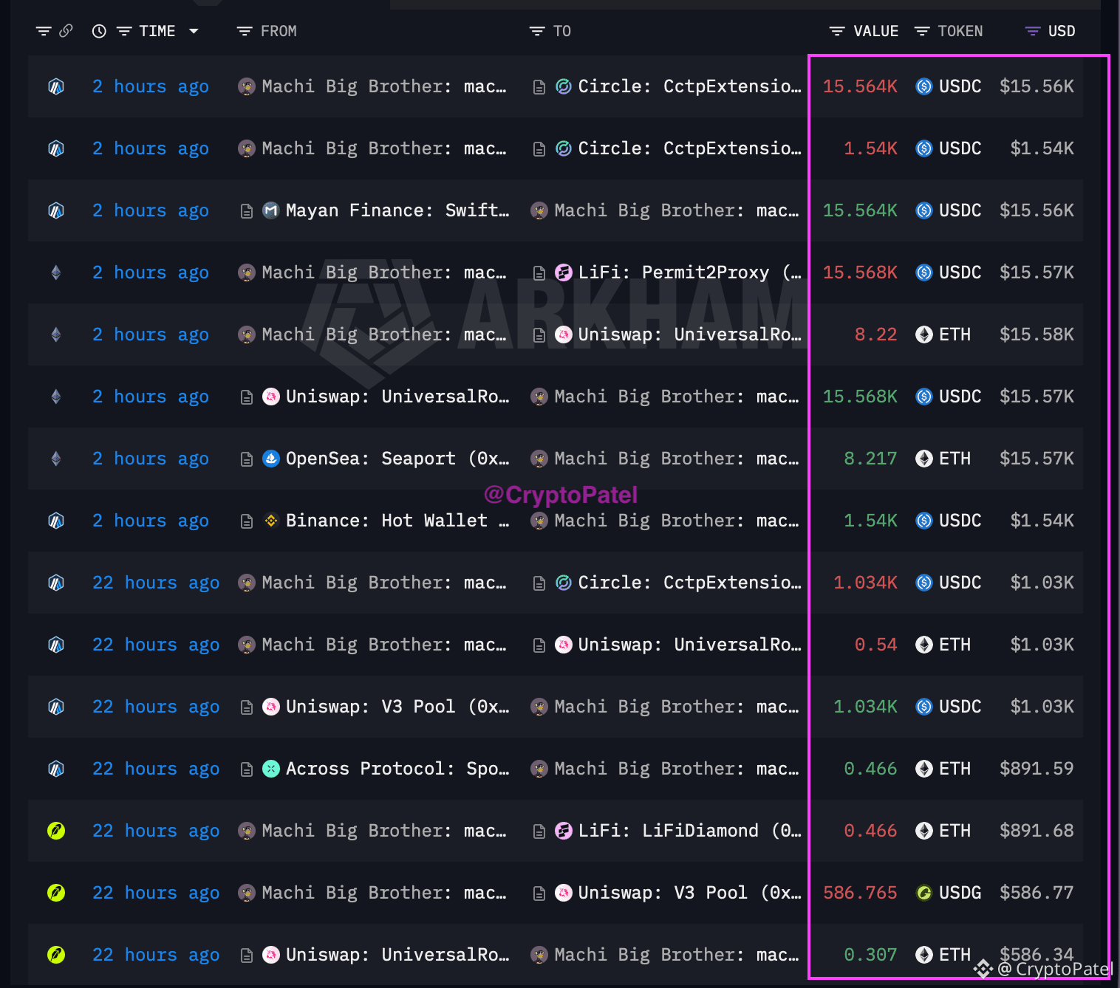This screenshot has width=1120, height=988.
Task: Open the OpenSea: Seaport sender link
Action: [397, 459]
